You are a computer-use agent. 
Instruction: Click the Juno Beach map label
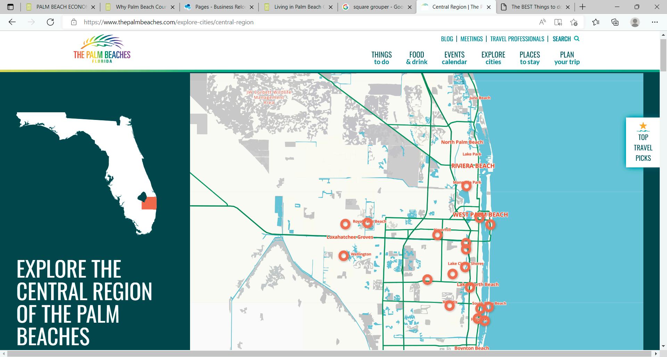coord(480,98)
